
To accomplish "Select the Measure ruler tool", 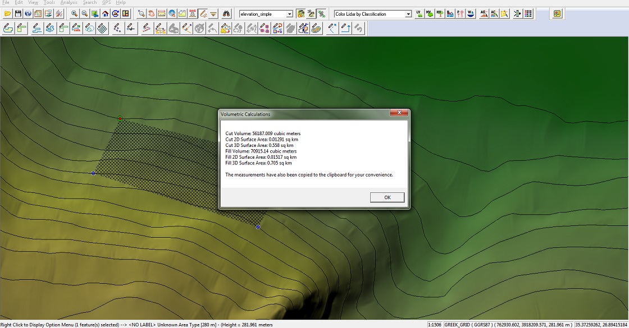I will click(x=161, y=13).
